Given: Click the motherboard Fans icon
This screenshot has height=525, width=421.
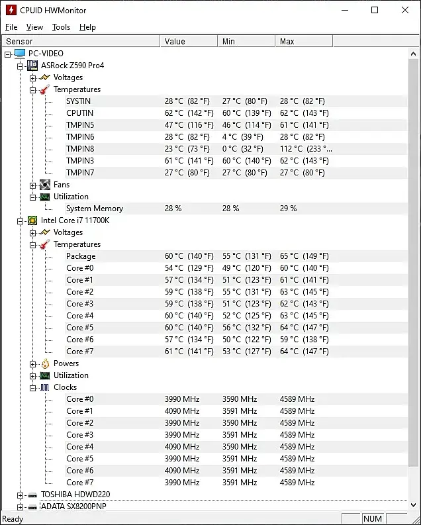Looking at the screenshot, I should 45,185.
